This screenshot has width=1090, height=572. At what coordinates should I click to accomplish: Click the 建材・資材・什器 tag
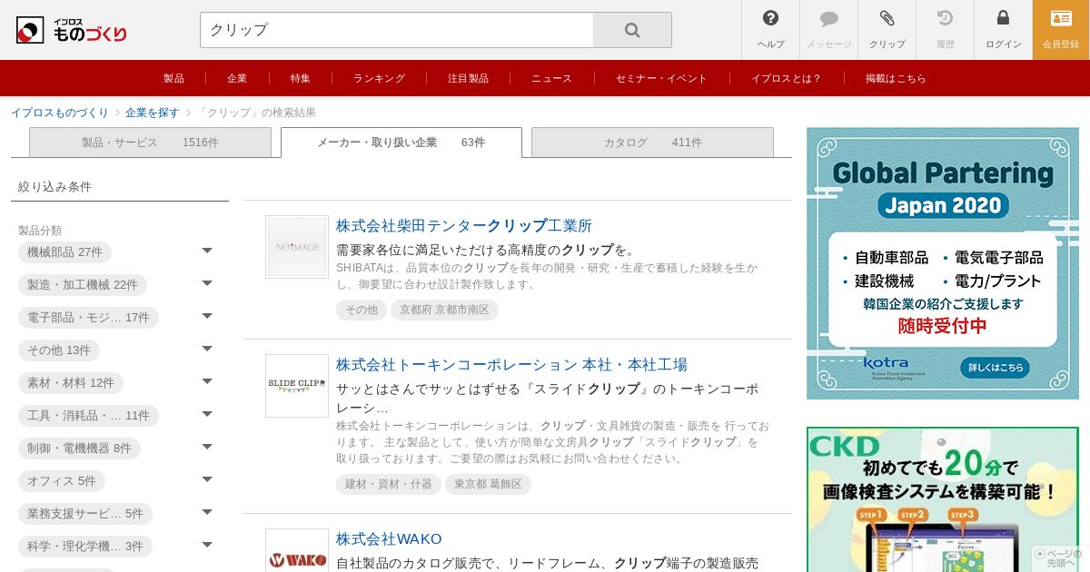389,484
